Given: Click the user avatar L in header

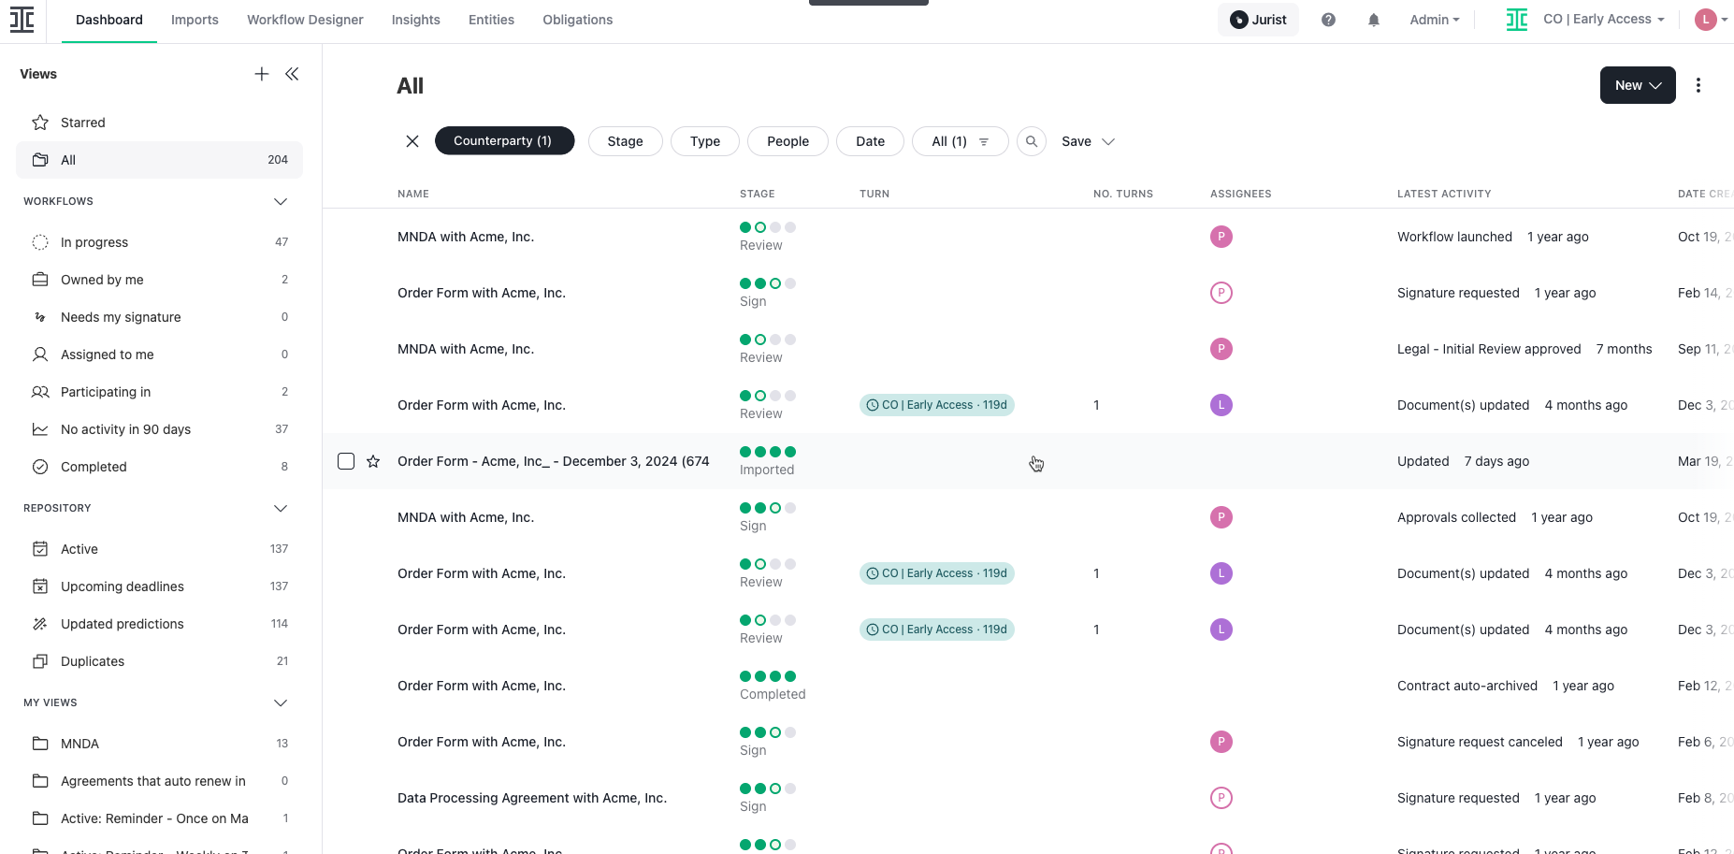Looking at the screenshot, I should click(x=1705, y=20).
